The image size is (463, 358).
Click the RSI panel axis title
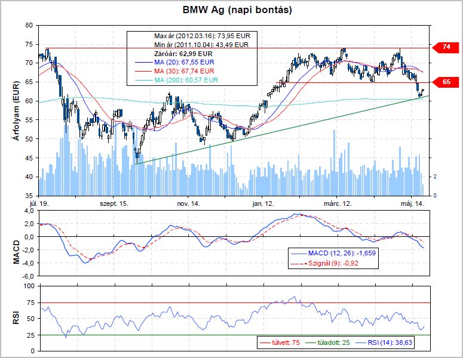pos(16,317)
